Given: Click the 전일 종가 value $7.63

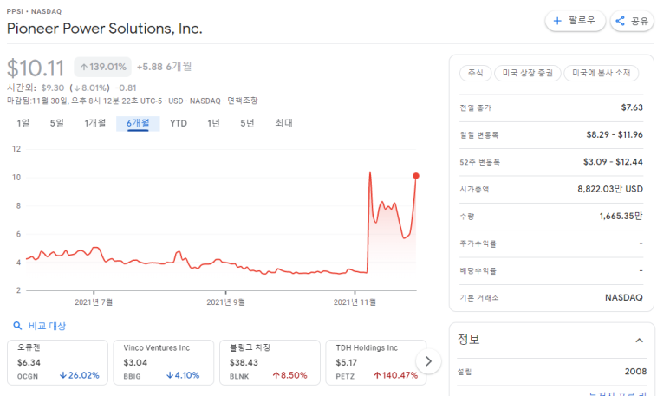Looking at the screenshot, I should coord(632,107).
